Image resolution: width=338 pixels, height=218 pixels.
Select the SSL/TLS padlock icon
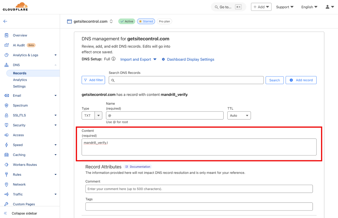[x=6, y=115]
